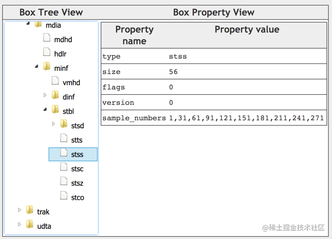
Task: Expand the udta tree node
Action: tap(20, 225)
